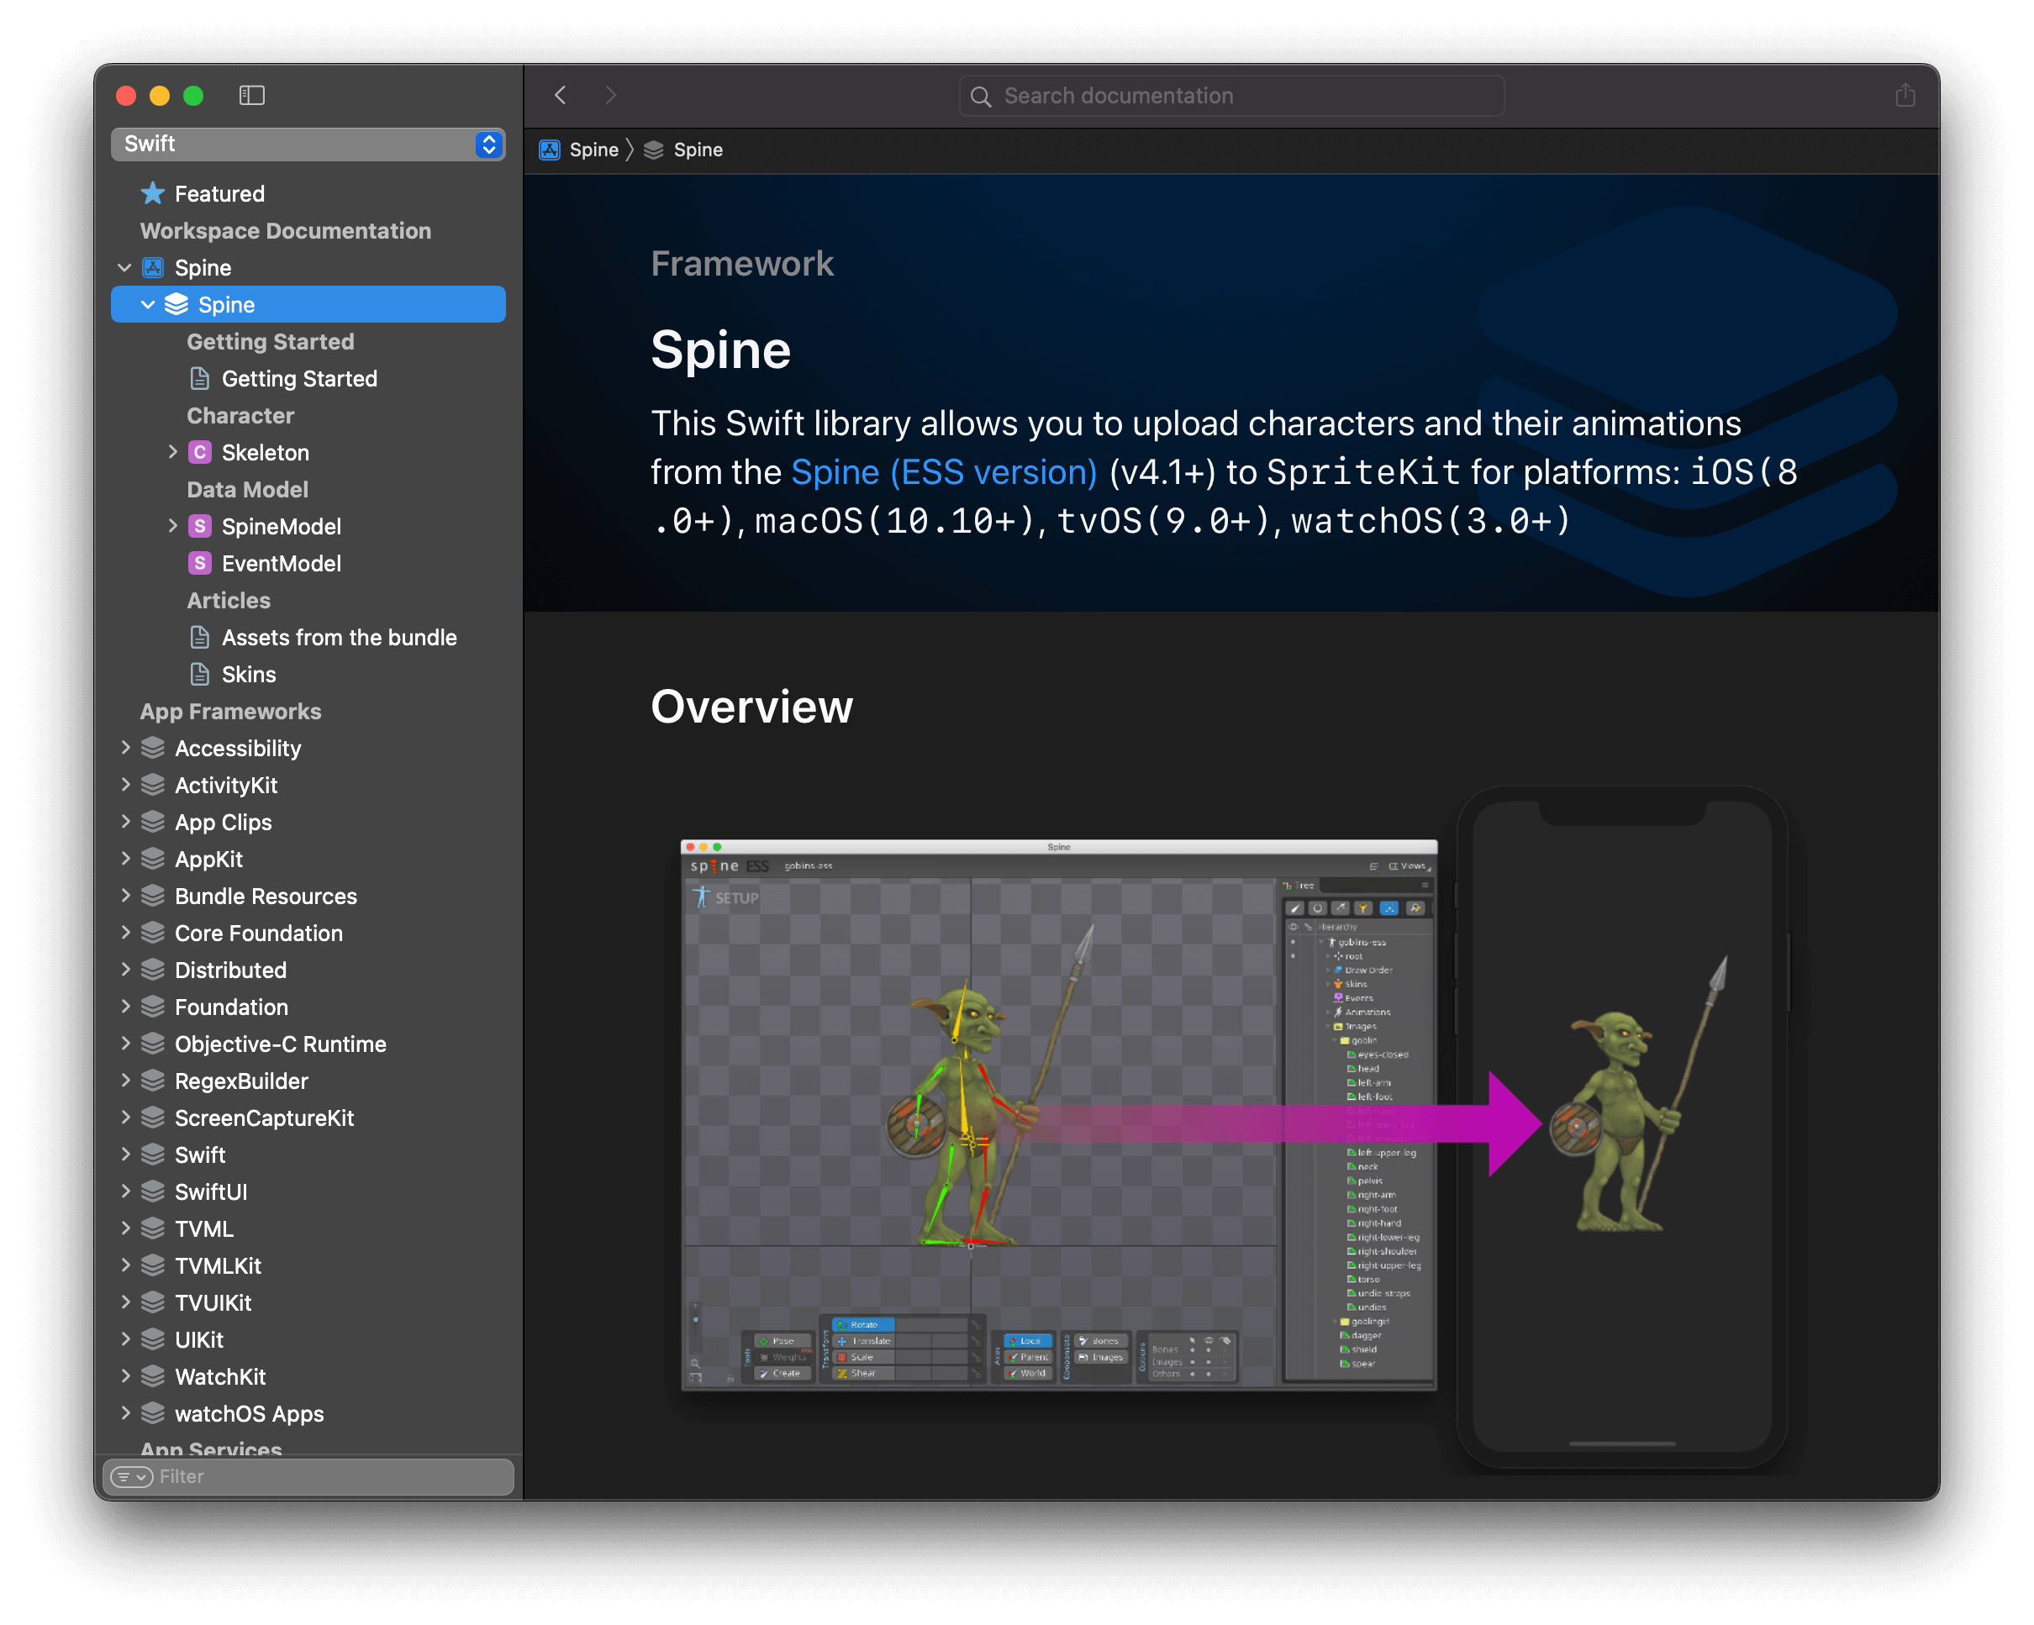Go back with the left arrow
This screenshot has width=2034, height=1625.
click(x=561, y=95)
